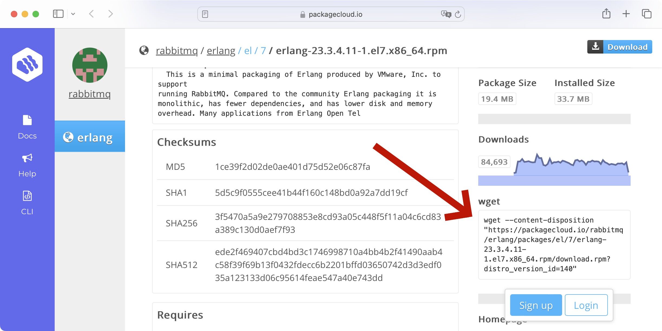This screenshot has width=662, height=331.
Task: Expand the sidebar dropdown chevron
Action: point(73,14)
